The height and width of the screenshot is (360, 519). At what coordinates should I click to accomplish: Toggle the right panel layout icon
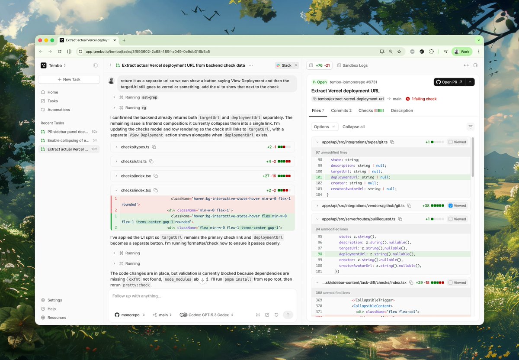click(475, 65)
